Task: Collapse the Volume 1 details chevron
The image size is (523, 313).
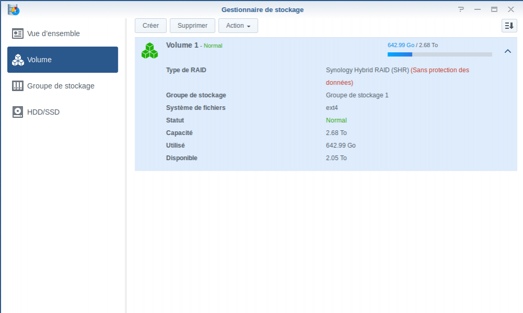Action: click(x=507, y=51)
